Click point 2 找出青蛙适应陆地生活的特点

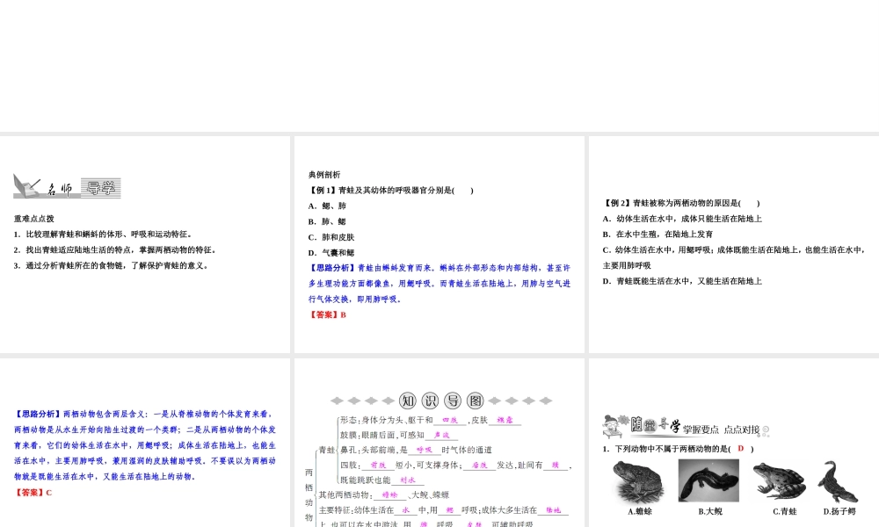(x=115, y=250)
